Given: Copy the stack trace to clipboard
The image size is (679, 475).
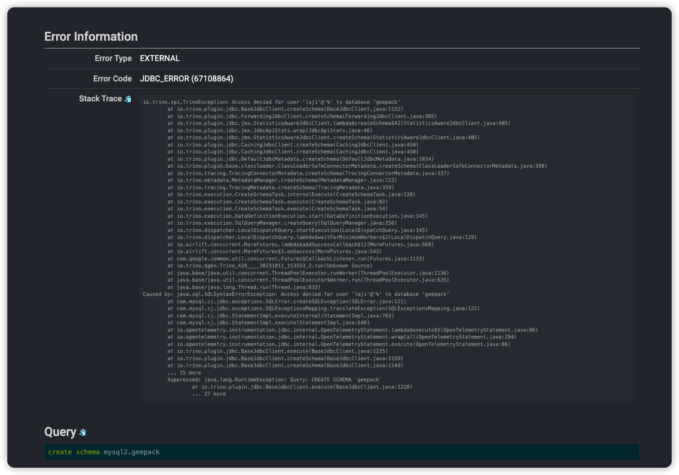Looking at the screenshot, I should 128,99.
